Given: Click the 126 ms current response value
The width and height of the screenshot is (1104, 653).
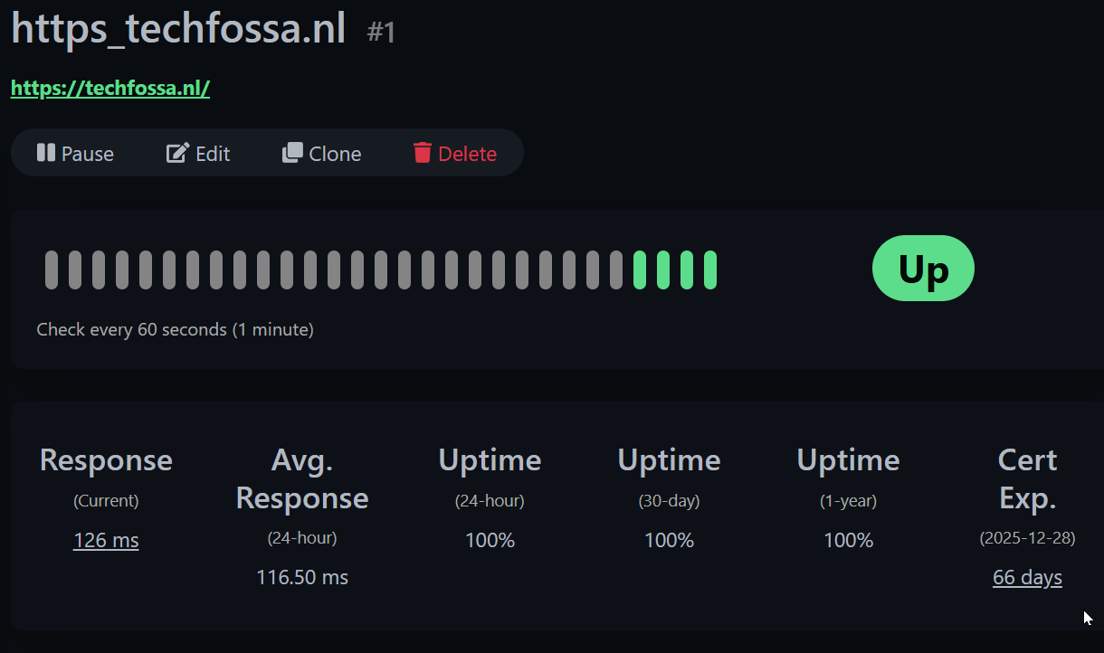Looking at the screenshot, I should pos(106,541).
